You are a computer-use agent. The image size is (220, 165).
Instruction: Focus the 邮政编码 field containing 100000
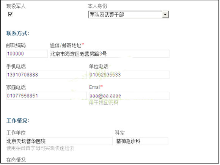point(27,53)
